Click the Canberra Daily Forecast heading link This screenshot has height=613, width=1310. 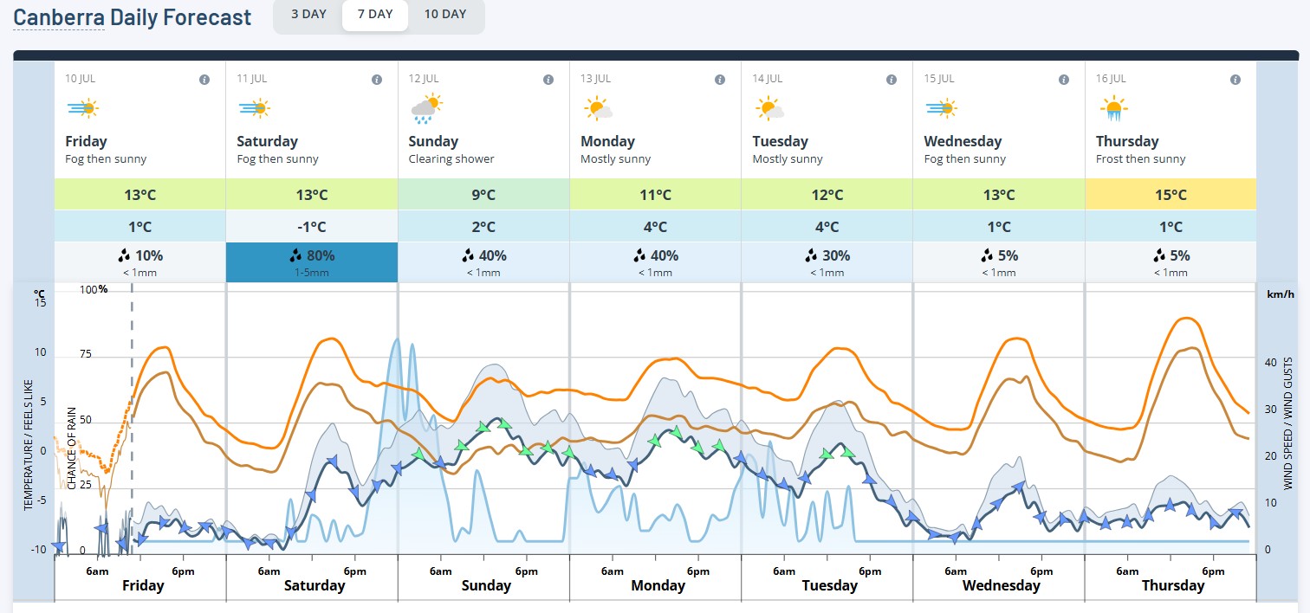click(x=133, y=16)
